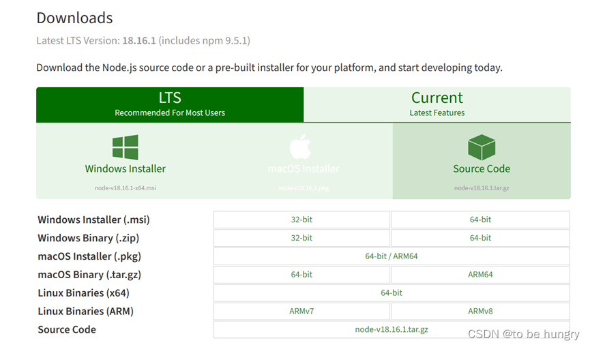The image size is (590, 347).
Task: Click the Windows Binary (.zip) row label
Action: pyautogui.click(x=89, y=238)
